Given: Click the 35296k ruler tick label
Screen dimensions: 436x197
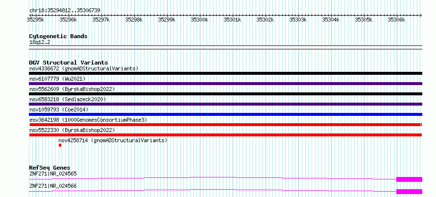Looking at the screenshot, I should pos(68,20).
